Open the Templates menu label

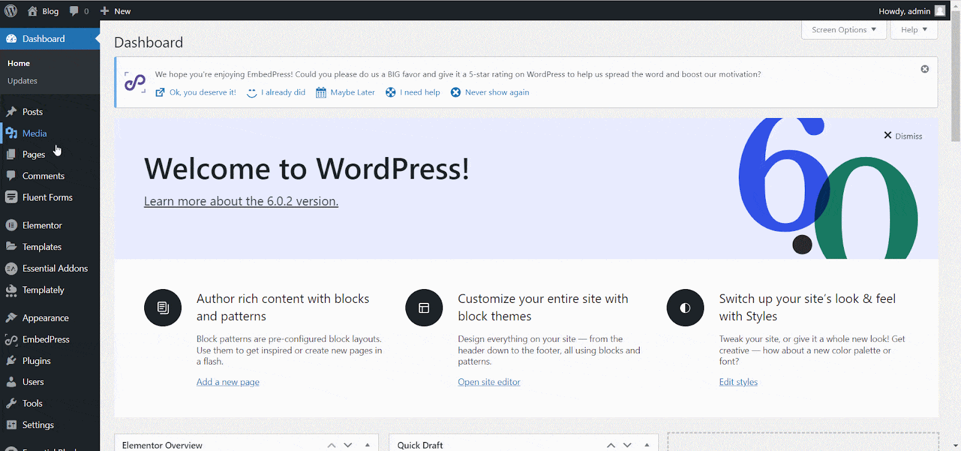point(42,247)
